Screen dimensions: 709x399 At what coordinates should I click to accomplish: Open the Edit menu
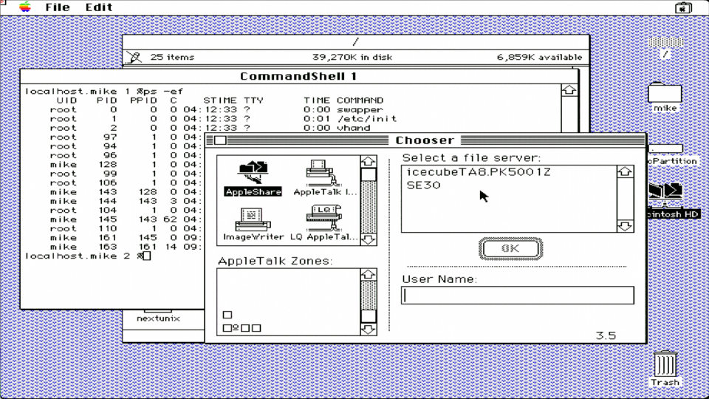coord(98,7)
